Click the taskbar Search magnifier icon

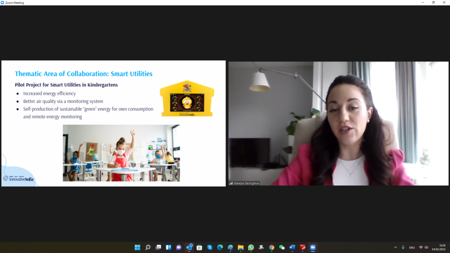(148, 247)
